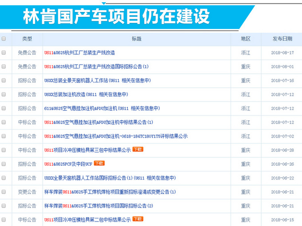Open link U611项目冷冲压模检具第二包中标结果公示
The width and height of the screenshot is (302, 226).
click(87, 220)
